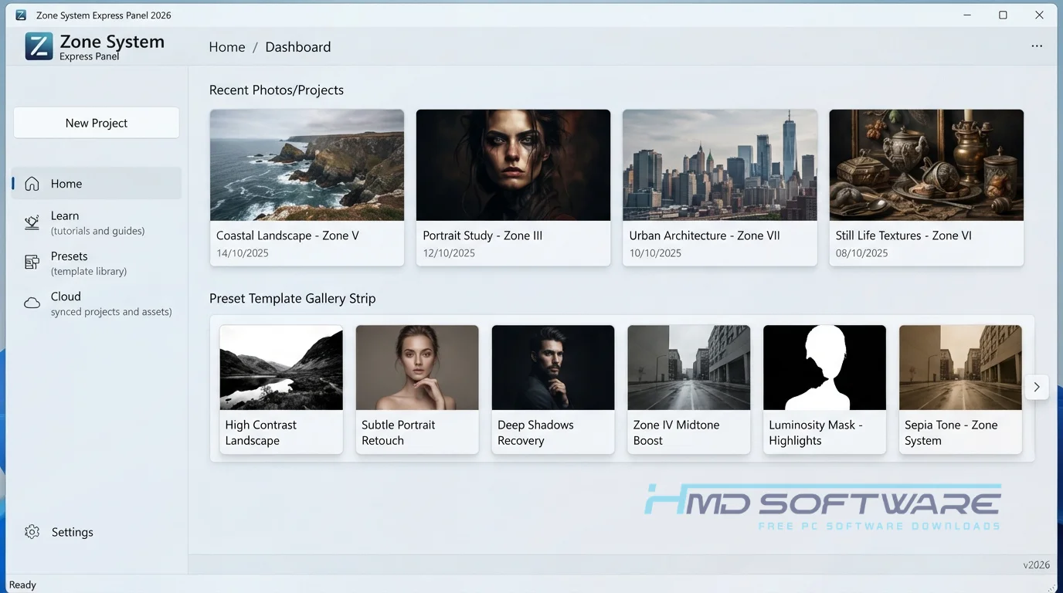1063x593 pixels.
Task: Open Settings label in sidebar
Action: tap(73, 532)
